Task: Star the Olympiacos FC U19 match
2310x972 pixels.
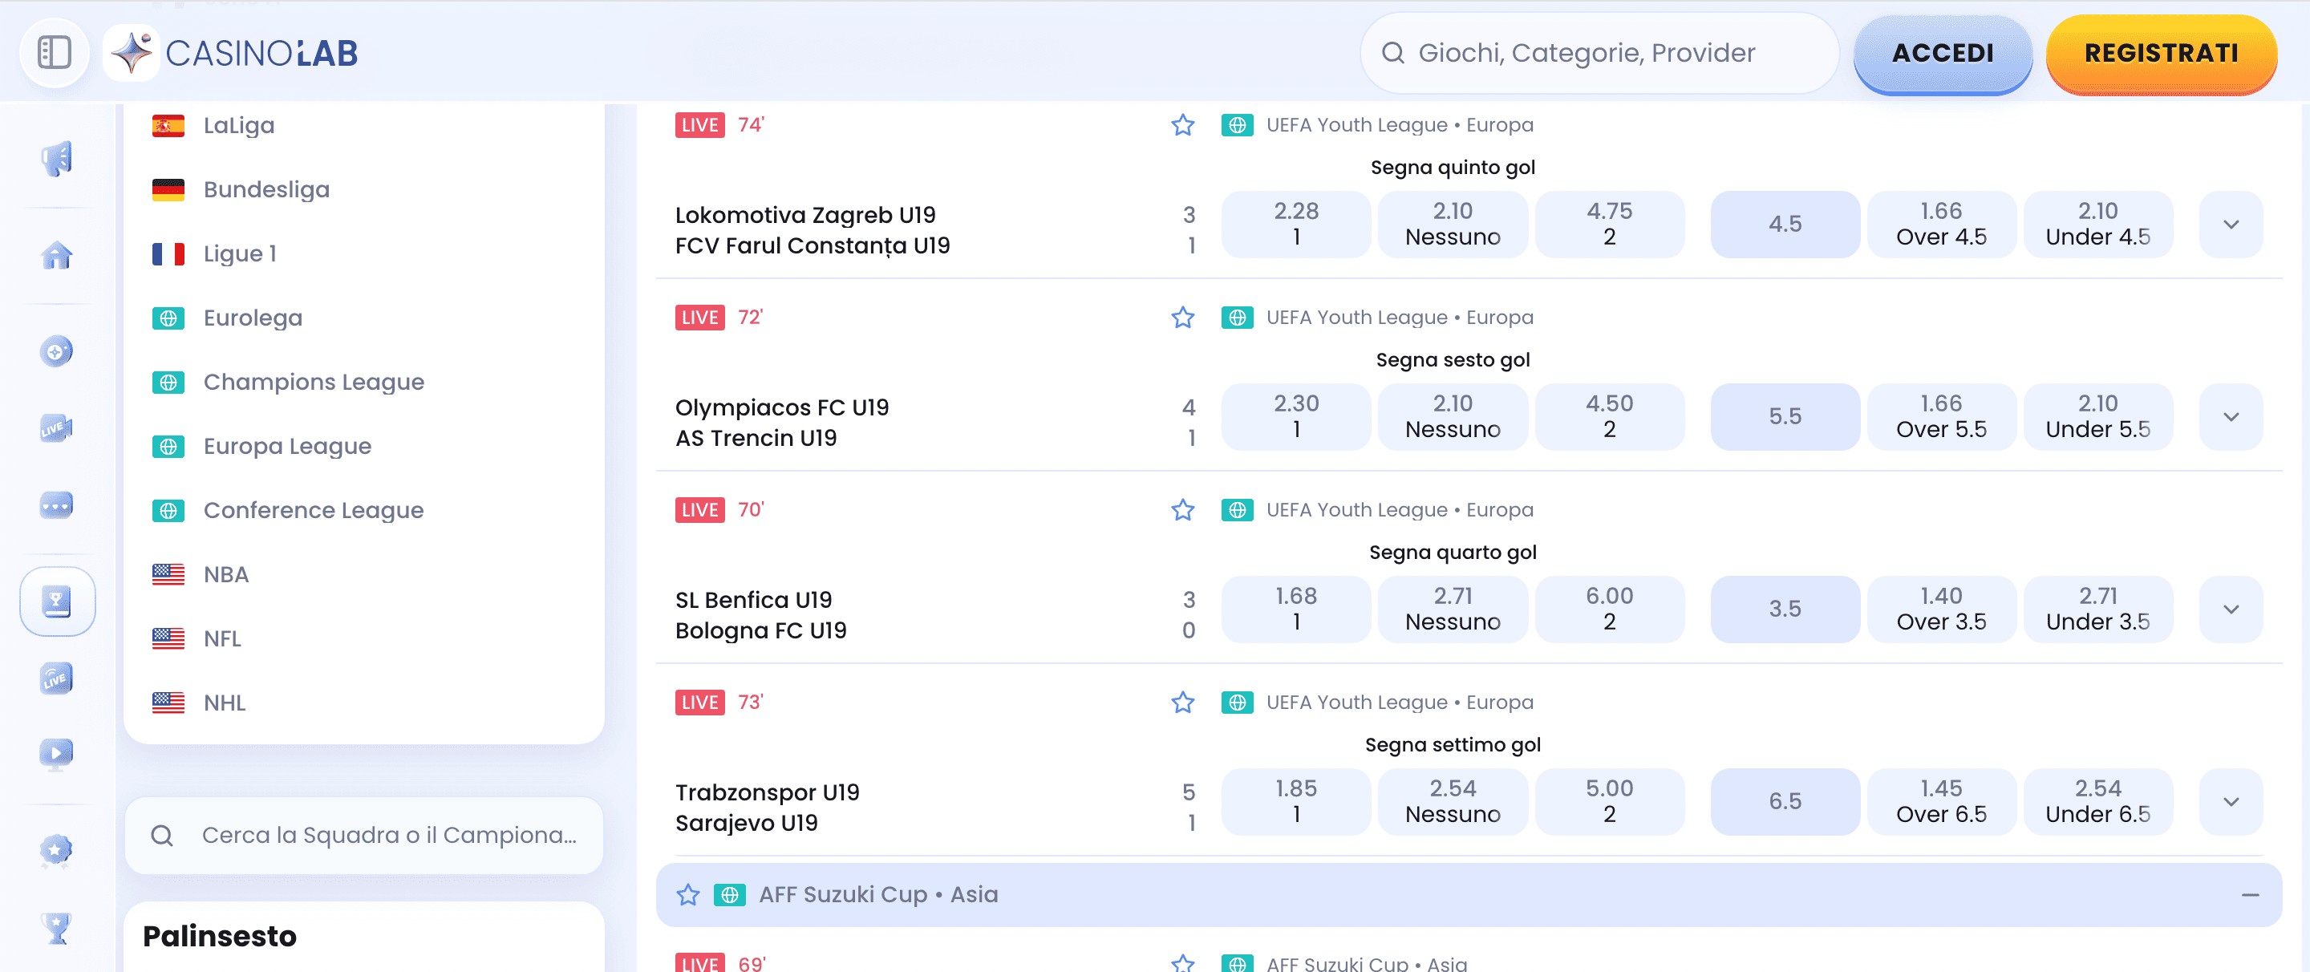Action: (x=1183, y=317)
